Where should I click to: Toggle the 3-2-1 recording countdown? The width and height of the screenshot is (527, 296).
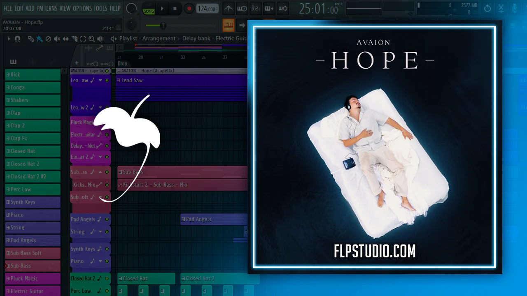coord(256,9)
